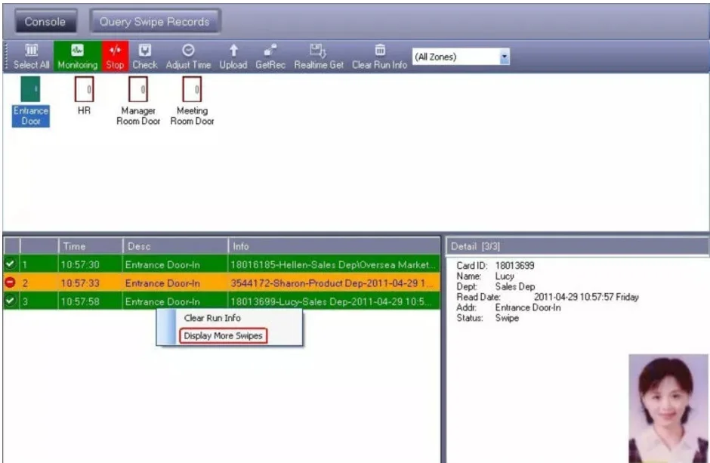This screenshot has width=710, height=463.
Task: Click the GetRec toolbar icon
Action: [270, 57]
